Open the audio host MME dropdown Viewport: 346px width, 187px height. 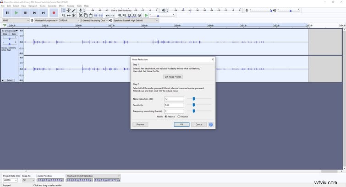click(x=16, y=20)
